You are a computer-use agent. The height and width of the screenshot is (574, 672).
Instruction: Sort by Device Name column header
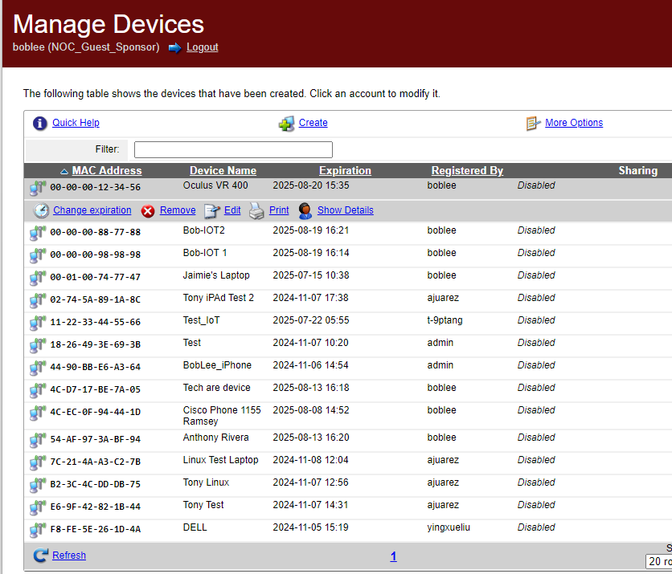coord(223,170)
